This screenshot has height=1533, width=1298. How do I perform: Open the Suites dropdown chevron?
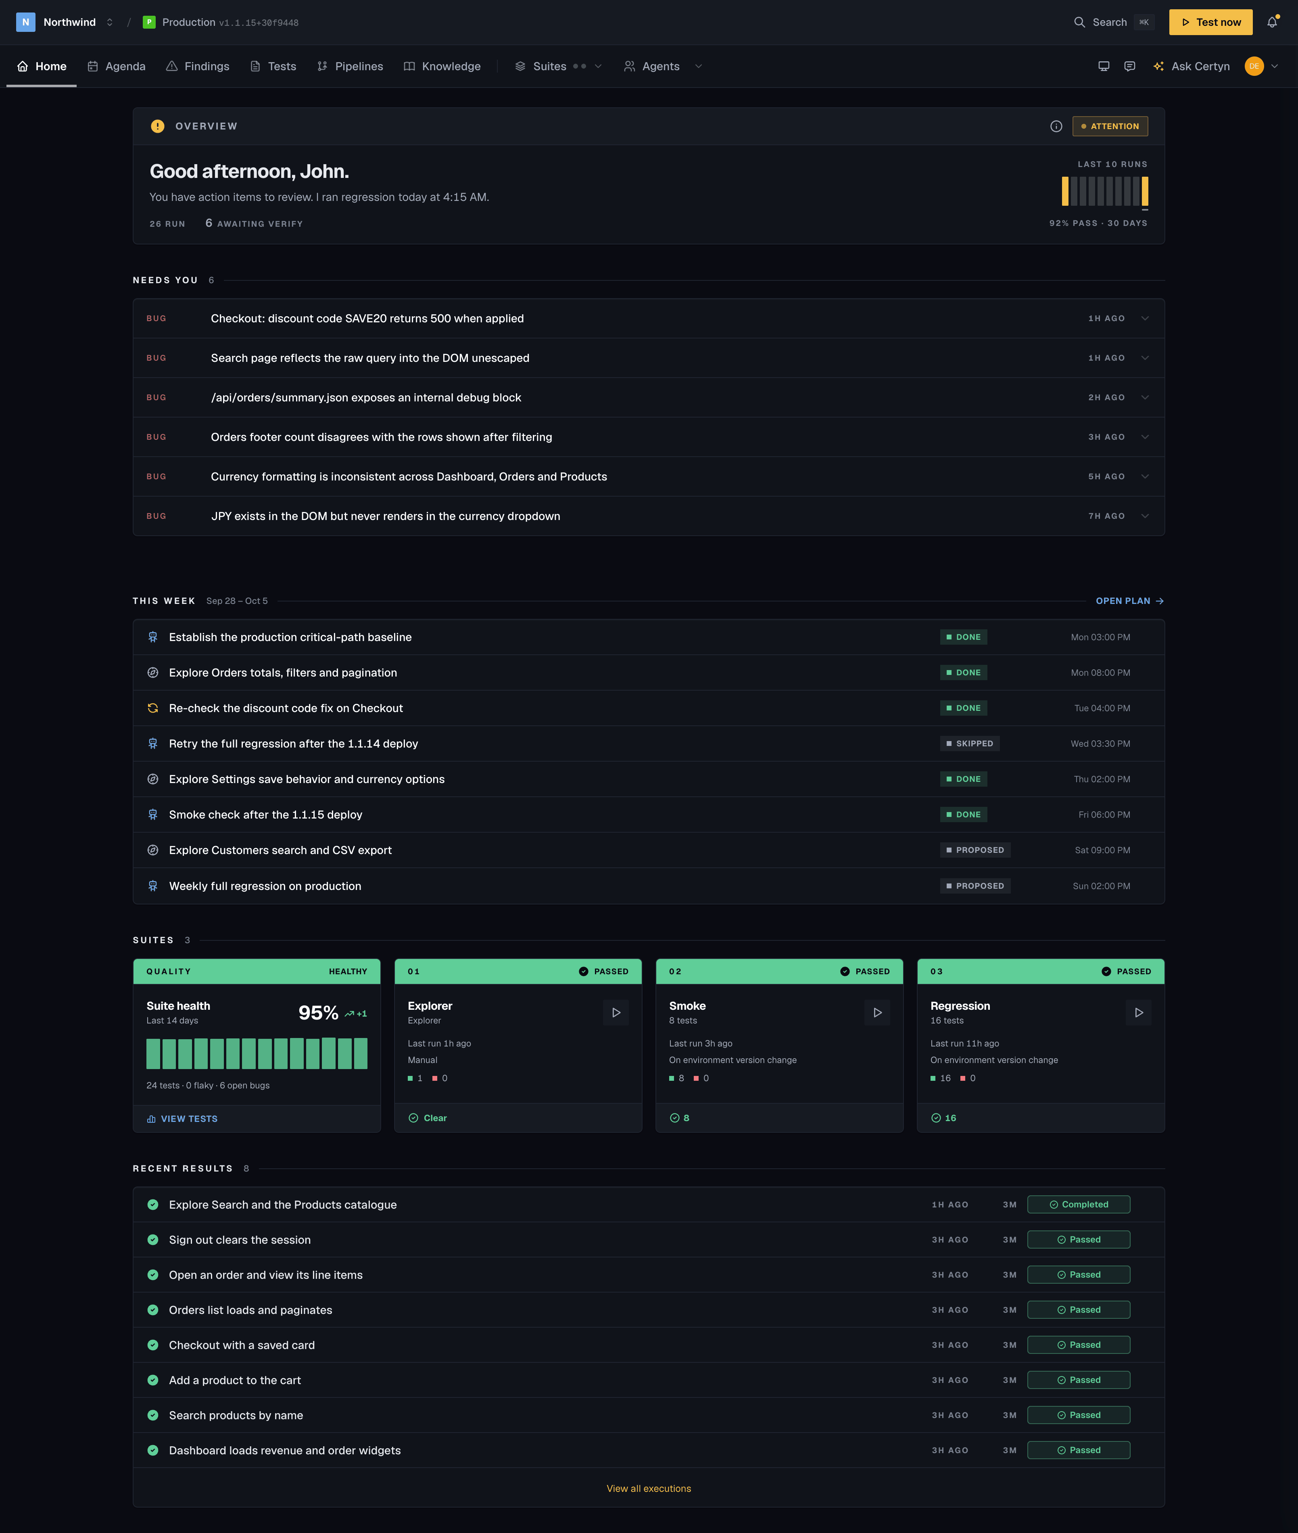598,66
